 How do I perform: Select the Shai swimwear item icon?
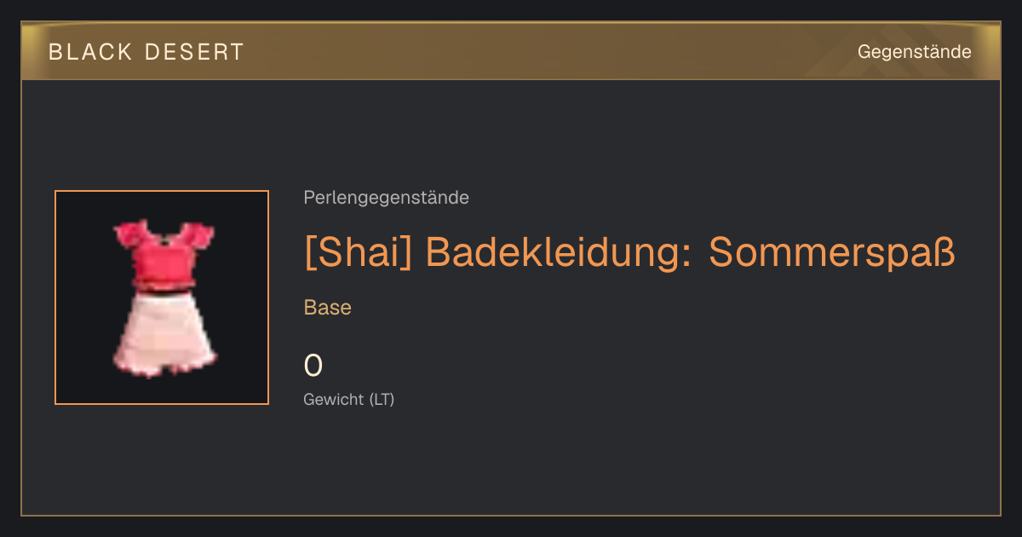[162, 297]
